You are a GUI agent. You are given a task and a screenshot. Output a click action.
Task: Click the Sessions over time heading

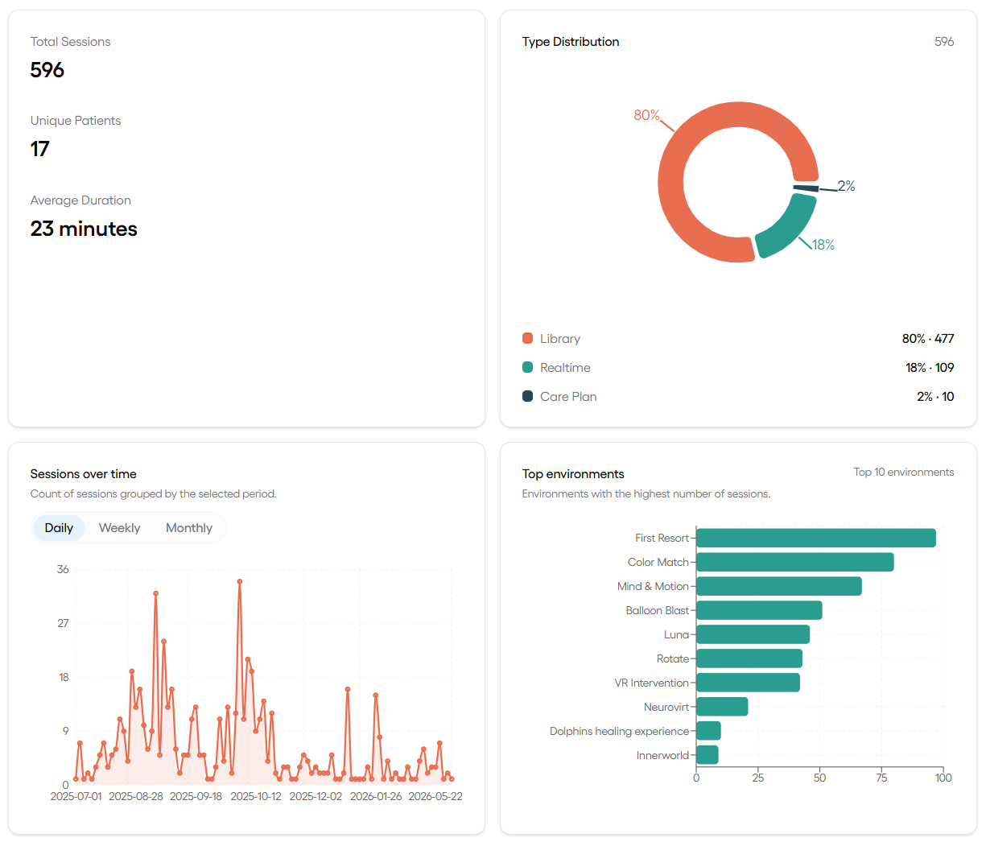point(84,474)
